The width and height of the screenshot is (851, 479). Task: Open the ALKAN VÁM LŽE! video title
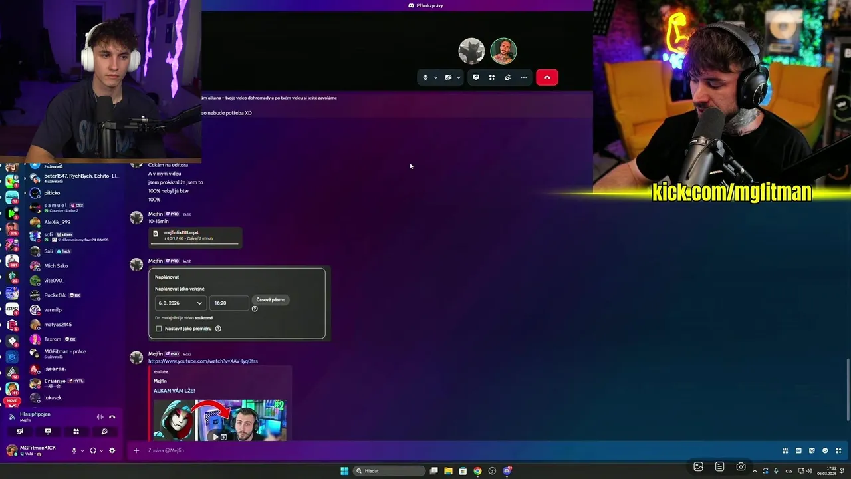coord(174,391)
